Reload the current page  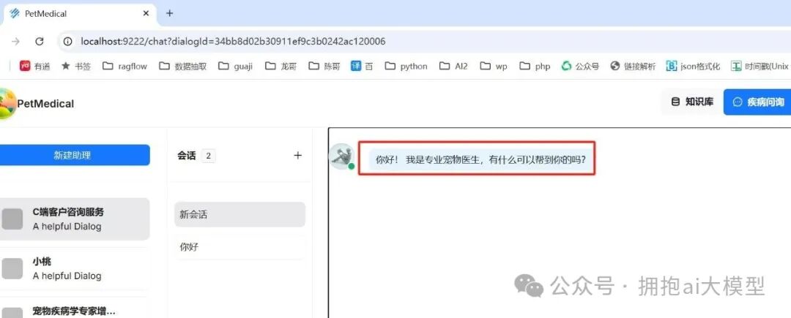pos(40,41)
